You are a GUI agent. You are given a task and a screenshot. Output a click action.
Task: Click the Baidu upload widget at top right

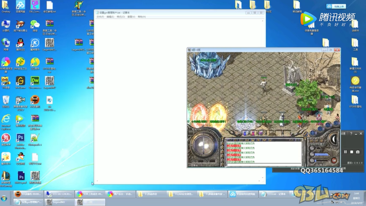(336, 6)
